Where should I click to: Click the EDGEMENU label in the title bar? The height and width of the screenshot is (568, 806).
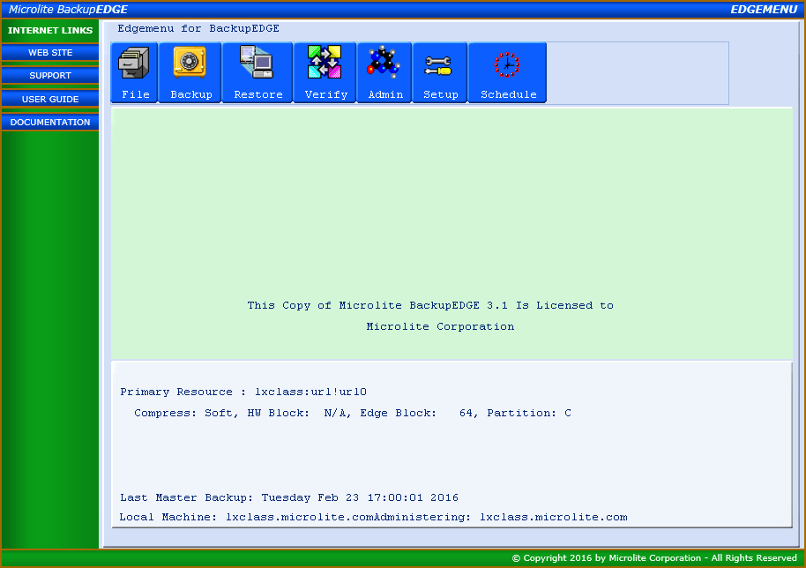pos(764,9)
